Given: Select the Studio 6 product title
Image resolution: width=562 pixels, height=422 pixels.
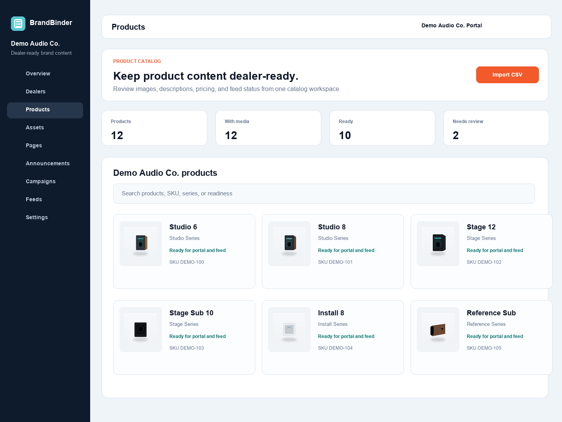Looking at the screenshot, I should coord(183,227).
